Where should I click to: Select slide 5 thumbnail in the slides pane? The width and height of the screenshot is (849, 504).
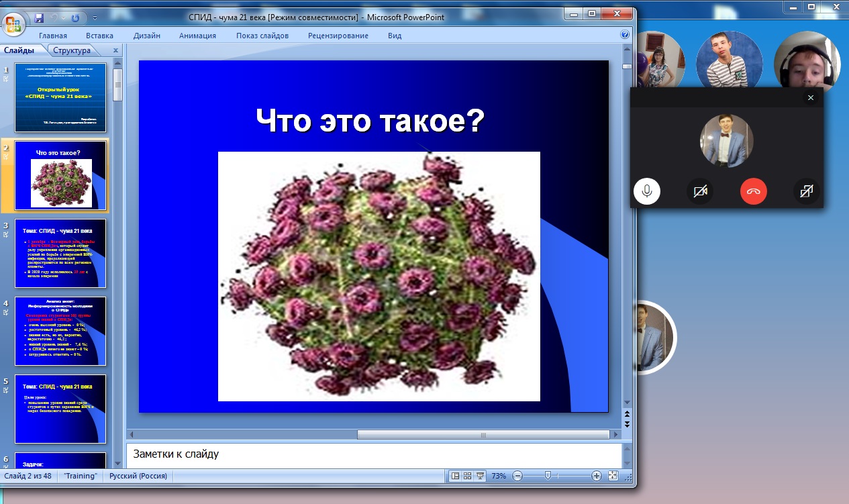[x=60, y=409]
